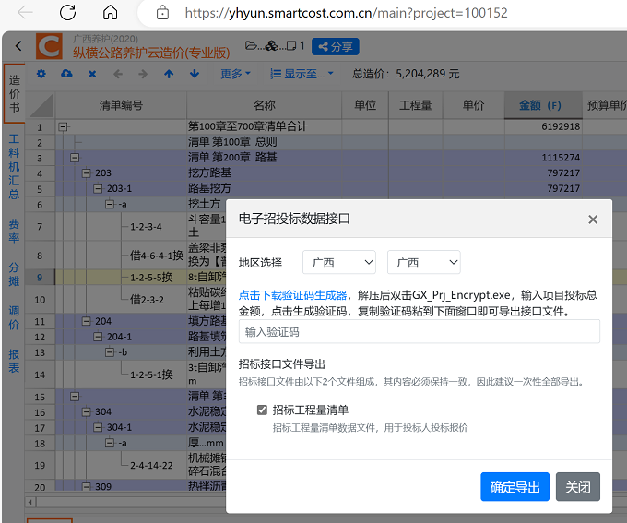Click the right arrow indent icon
The image size is (627, 523).
click(143, 74)
